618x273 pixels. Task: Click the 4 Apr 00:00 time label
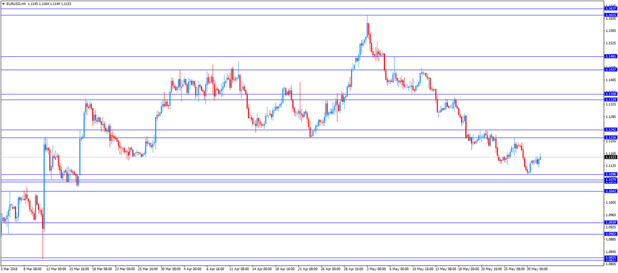click(193, 269)
